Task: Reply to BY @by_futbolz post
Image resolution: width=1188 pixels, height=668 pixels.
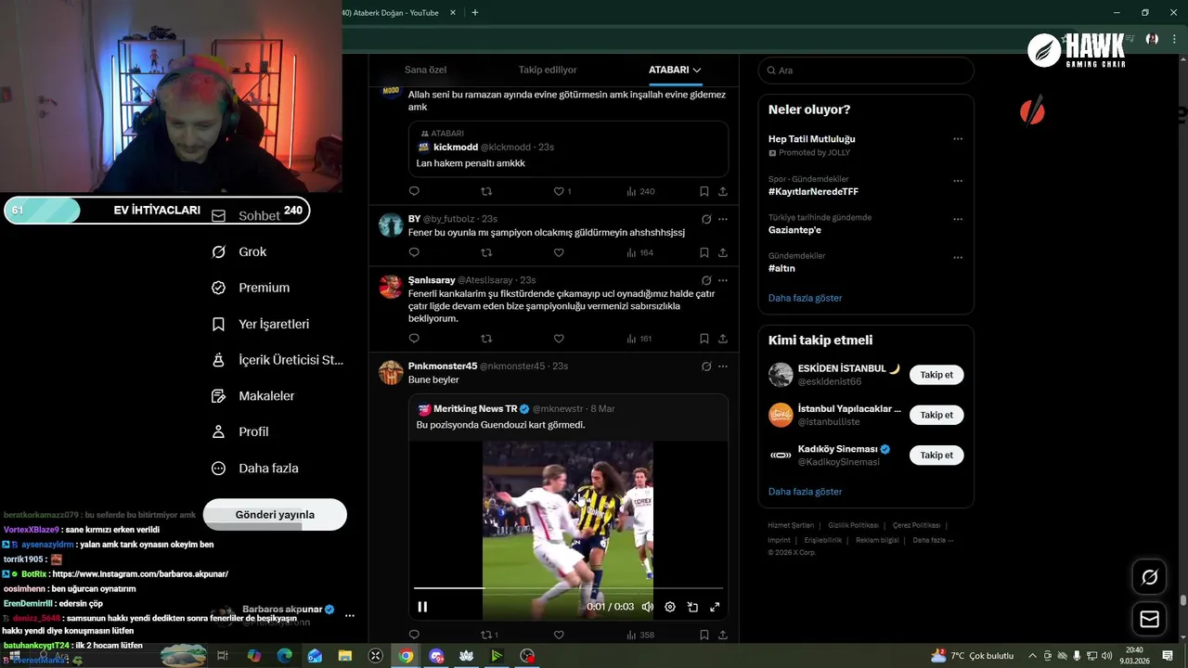Action: (x=414, y=252)
